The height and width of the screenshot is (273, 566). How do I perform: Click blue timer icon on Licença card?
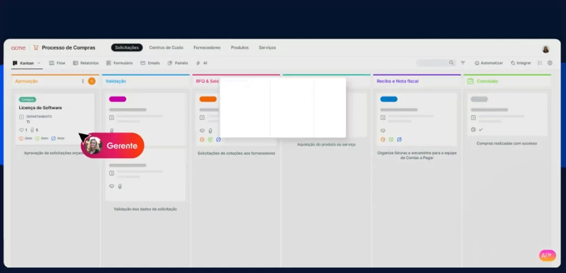[x=54, y=138]
